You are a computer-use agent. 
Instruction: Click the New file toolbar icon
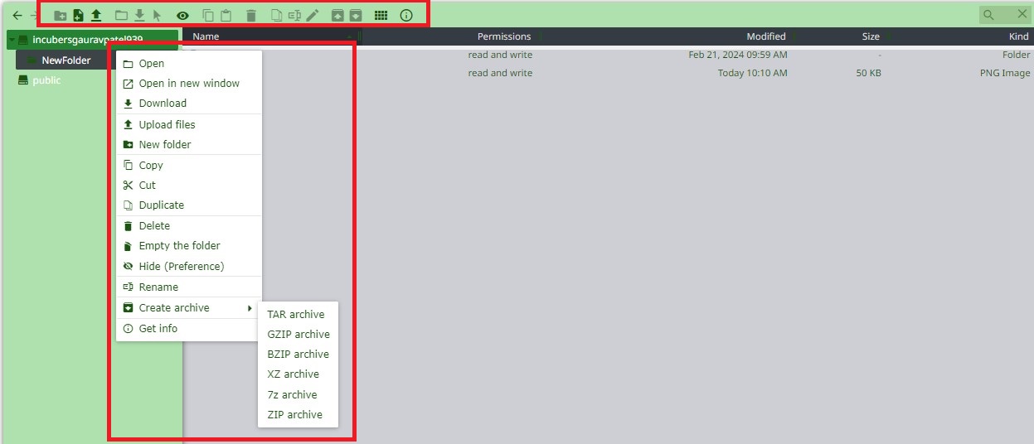pyautogui.click(x=78, y=15)
